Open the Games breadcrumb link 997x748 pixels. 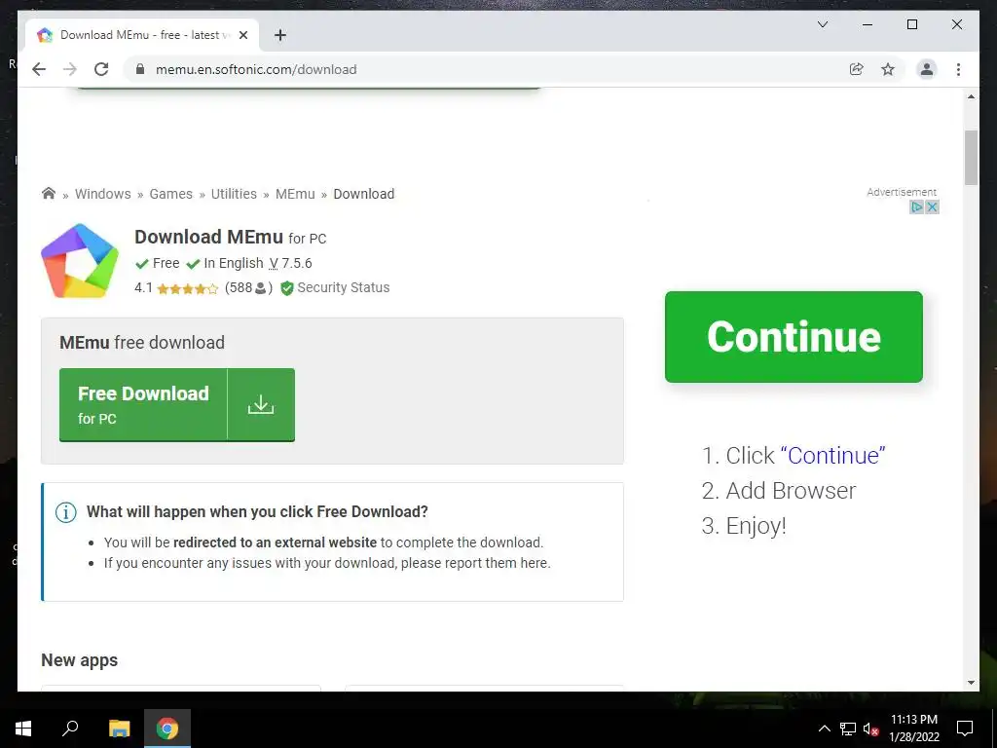(x=170, y=194)
